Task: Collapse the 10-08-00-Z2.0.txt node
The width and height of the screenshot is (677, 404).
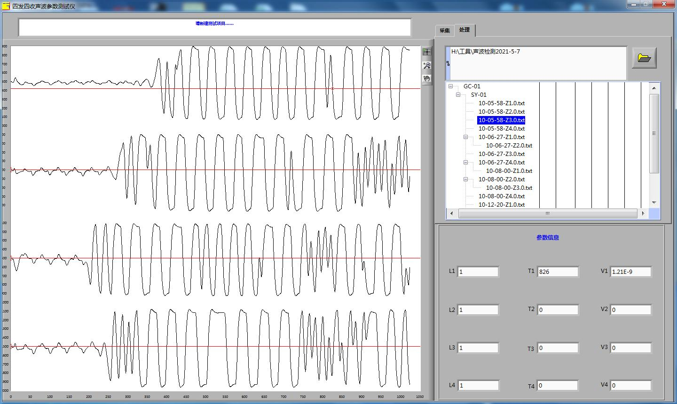Action: click(465, 179)
